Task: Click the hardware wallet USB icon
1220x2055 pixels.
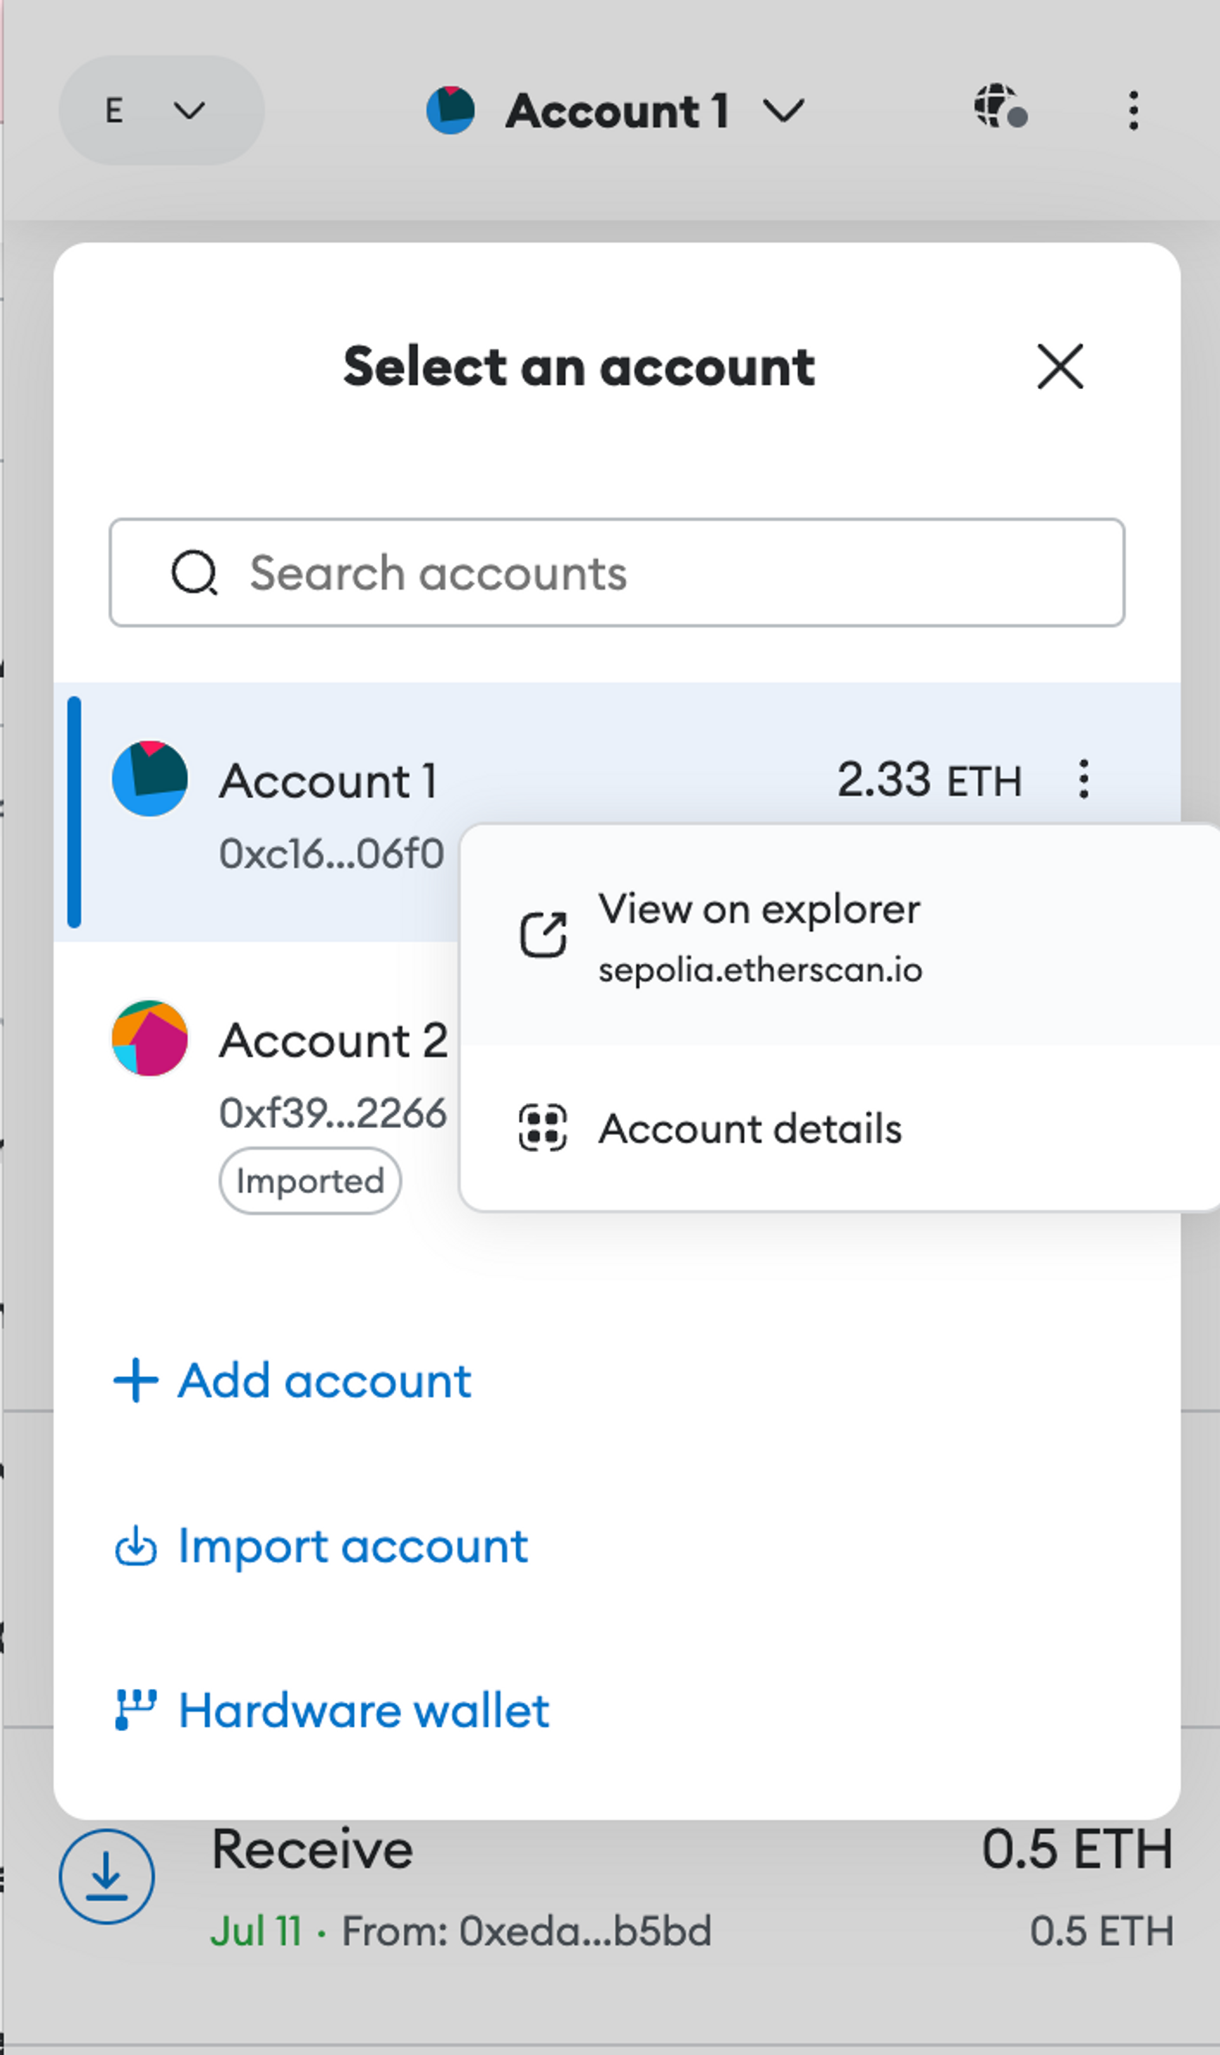Action: (x=135, y=1710)
